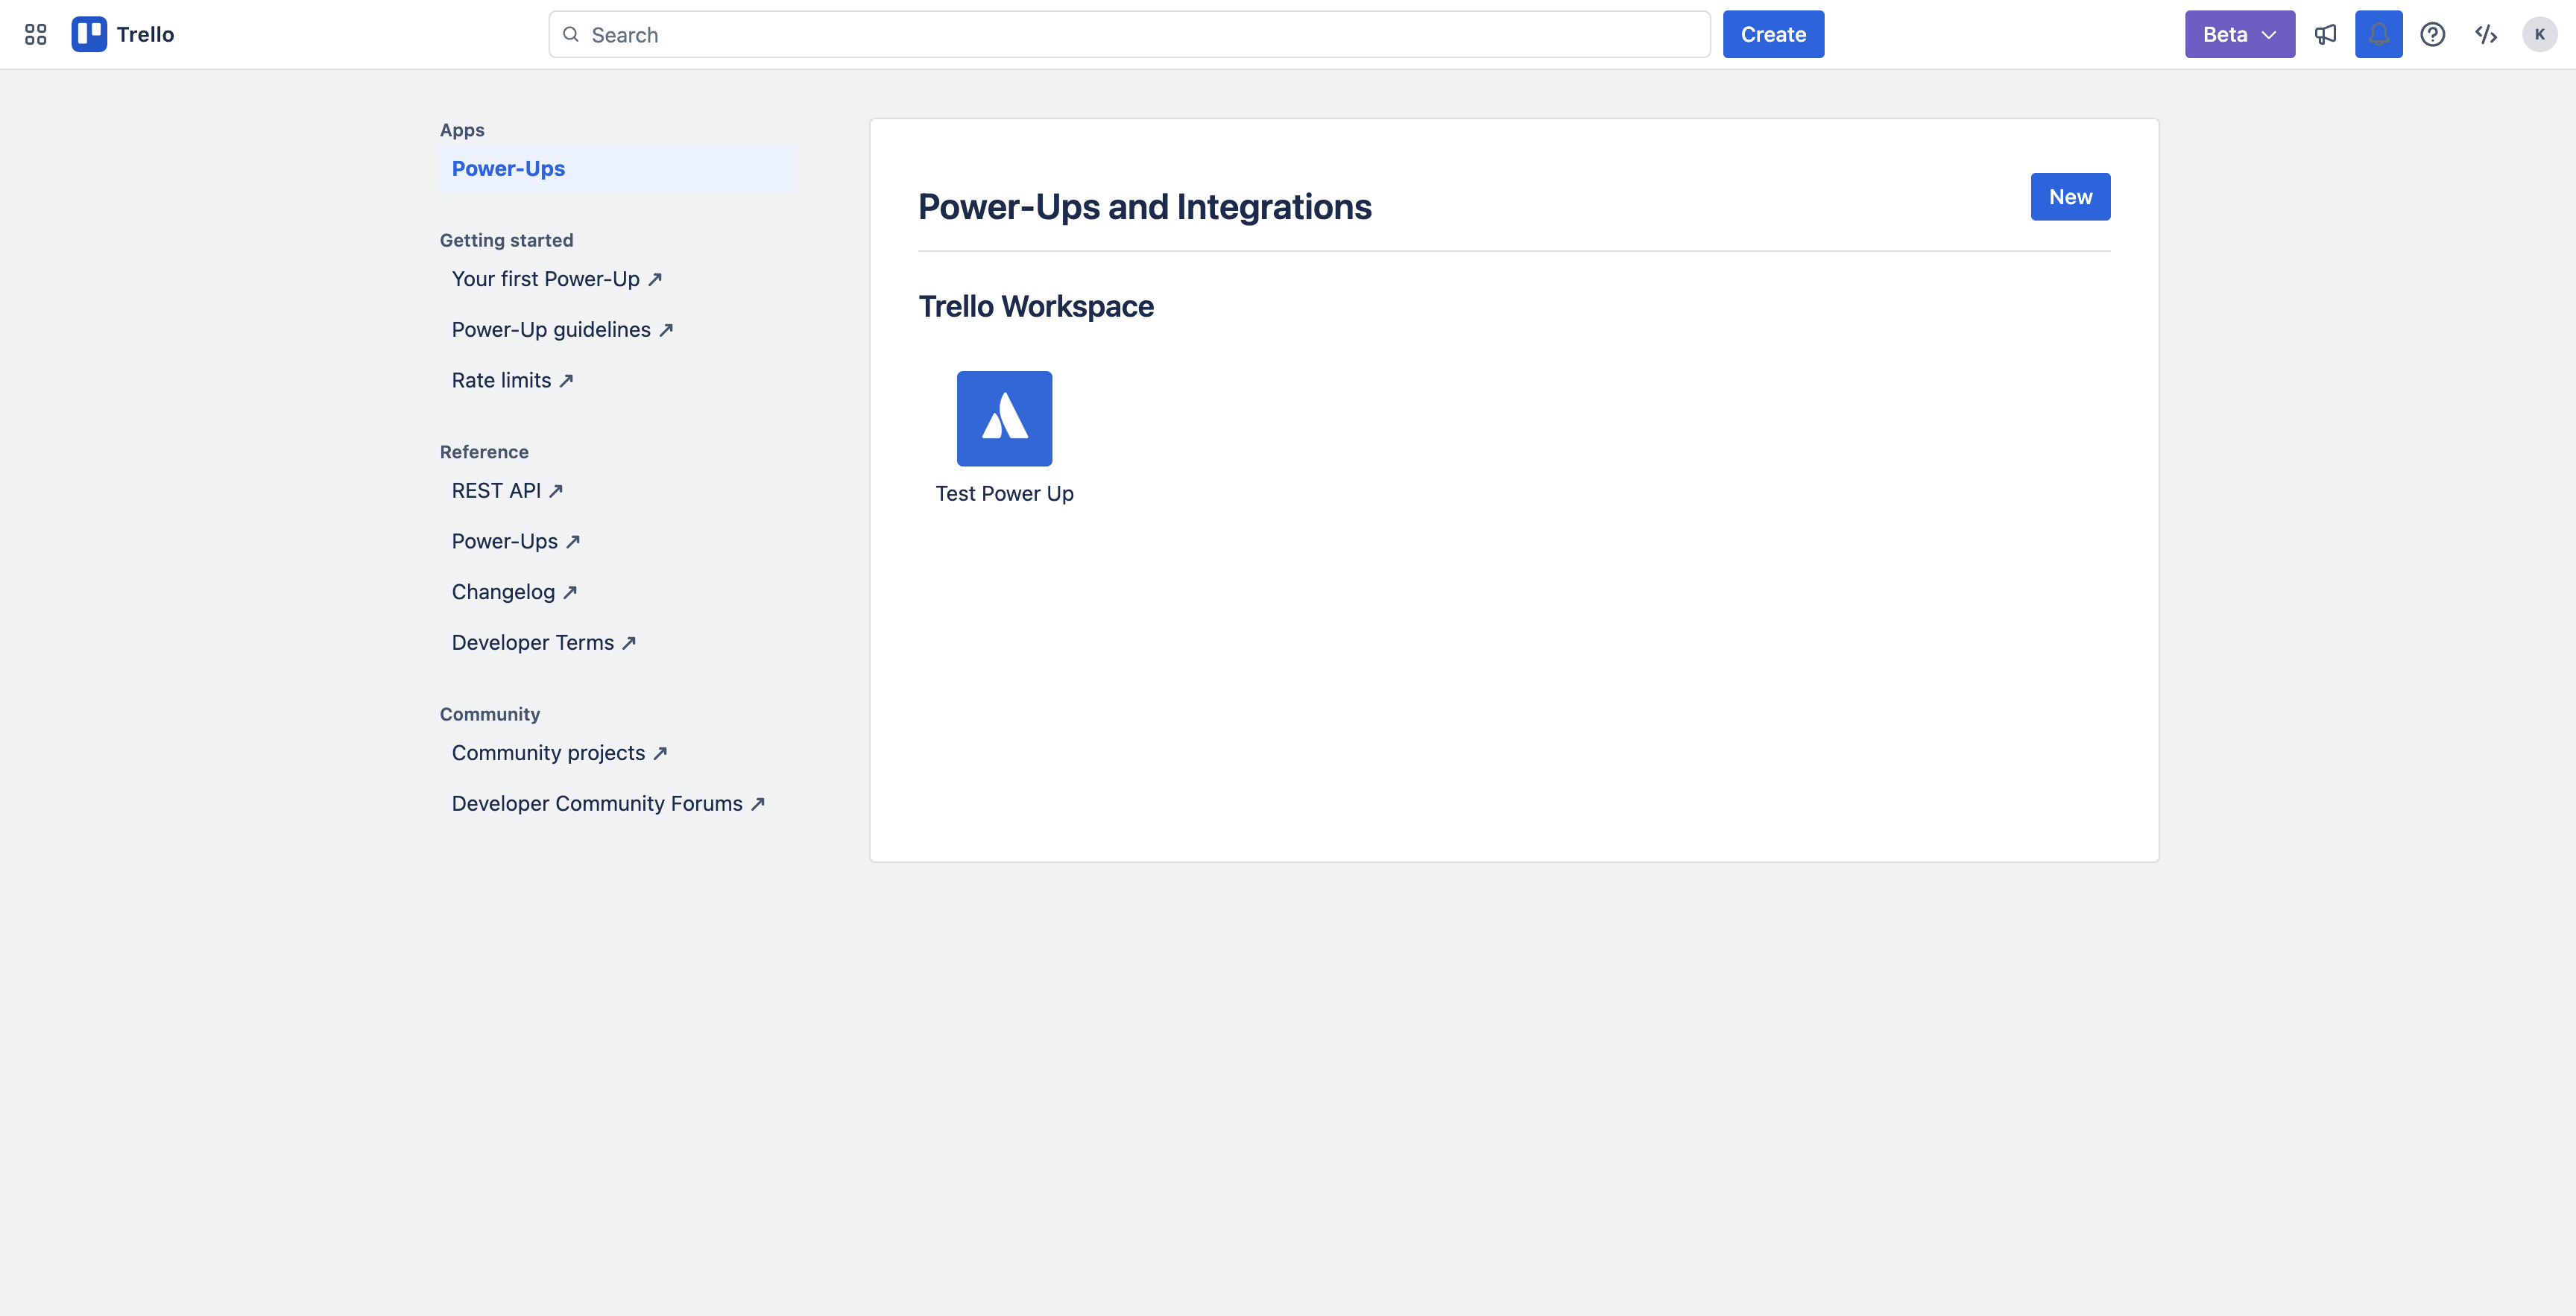The image size is (2576, 1316).
Task: Click external arrow beside Rate limits
Action: [566, 380]
